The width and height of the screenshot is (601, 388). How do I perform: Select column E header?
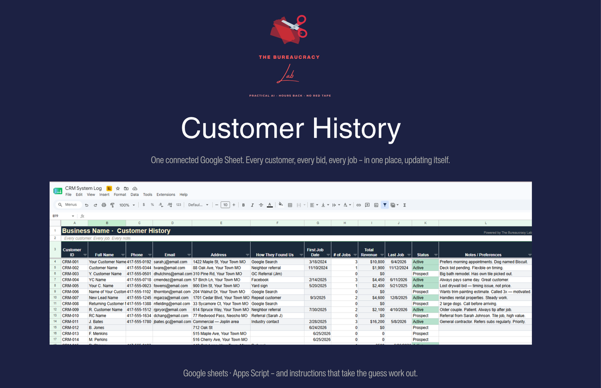(221, 223)
